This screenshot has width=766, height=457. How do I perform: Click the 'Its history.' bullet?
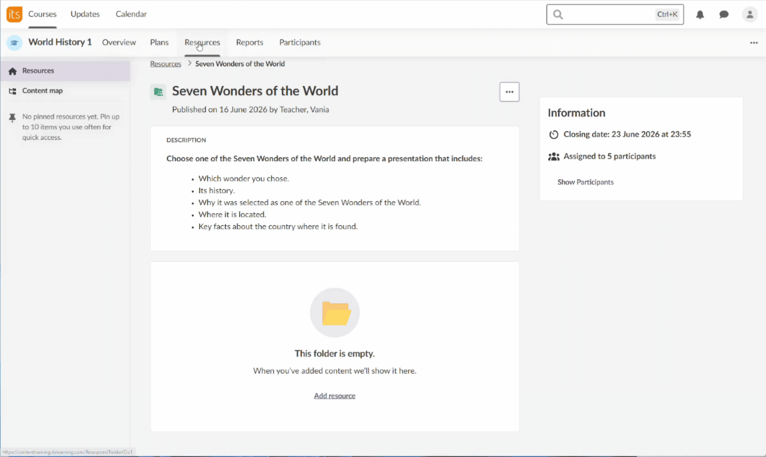tap(217, 190)
